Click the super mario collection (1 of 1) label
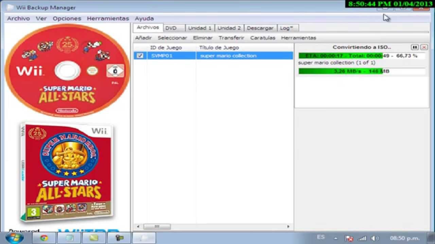The height and width of the screenshot is (244, 435). point(337,63)
